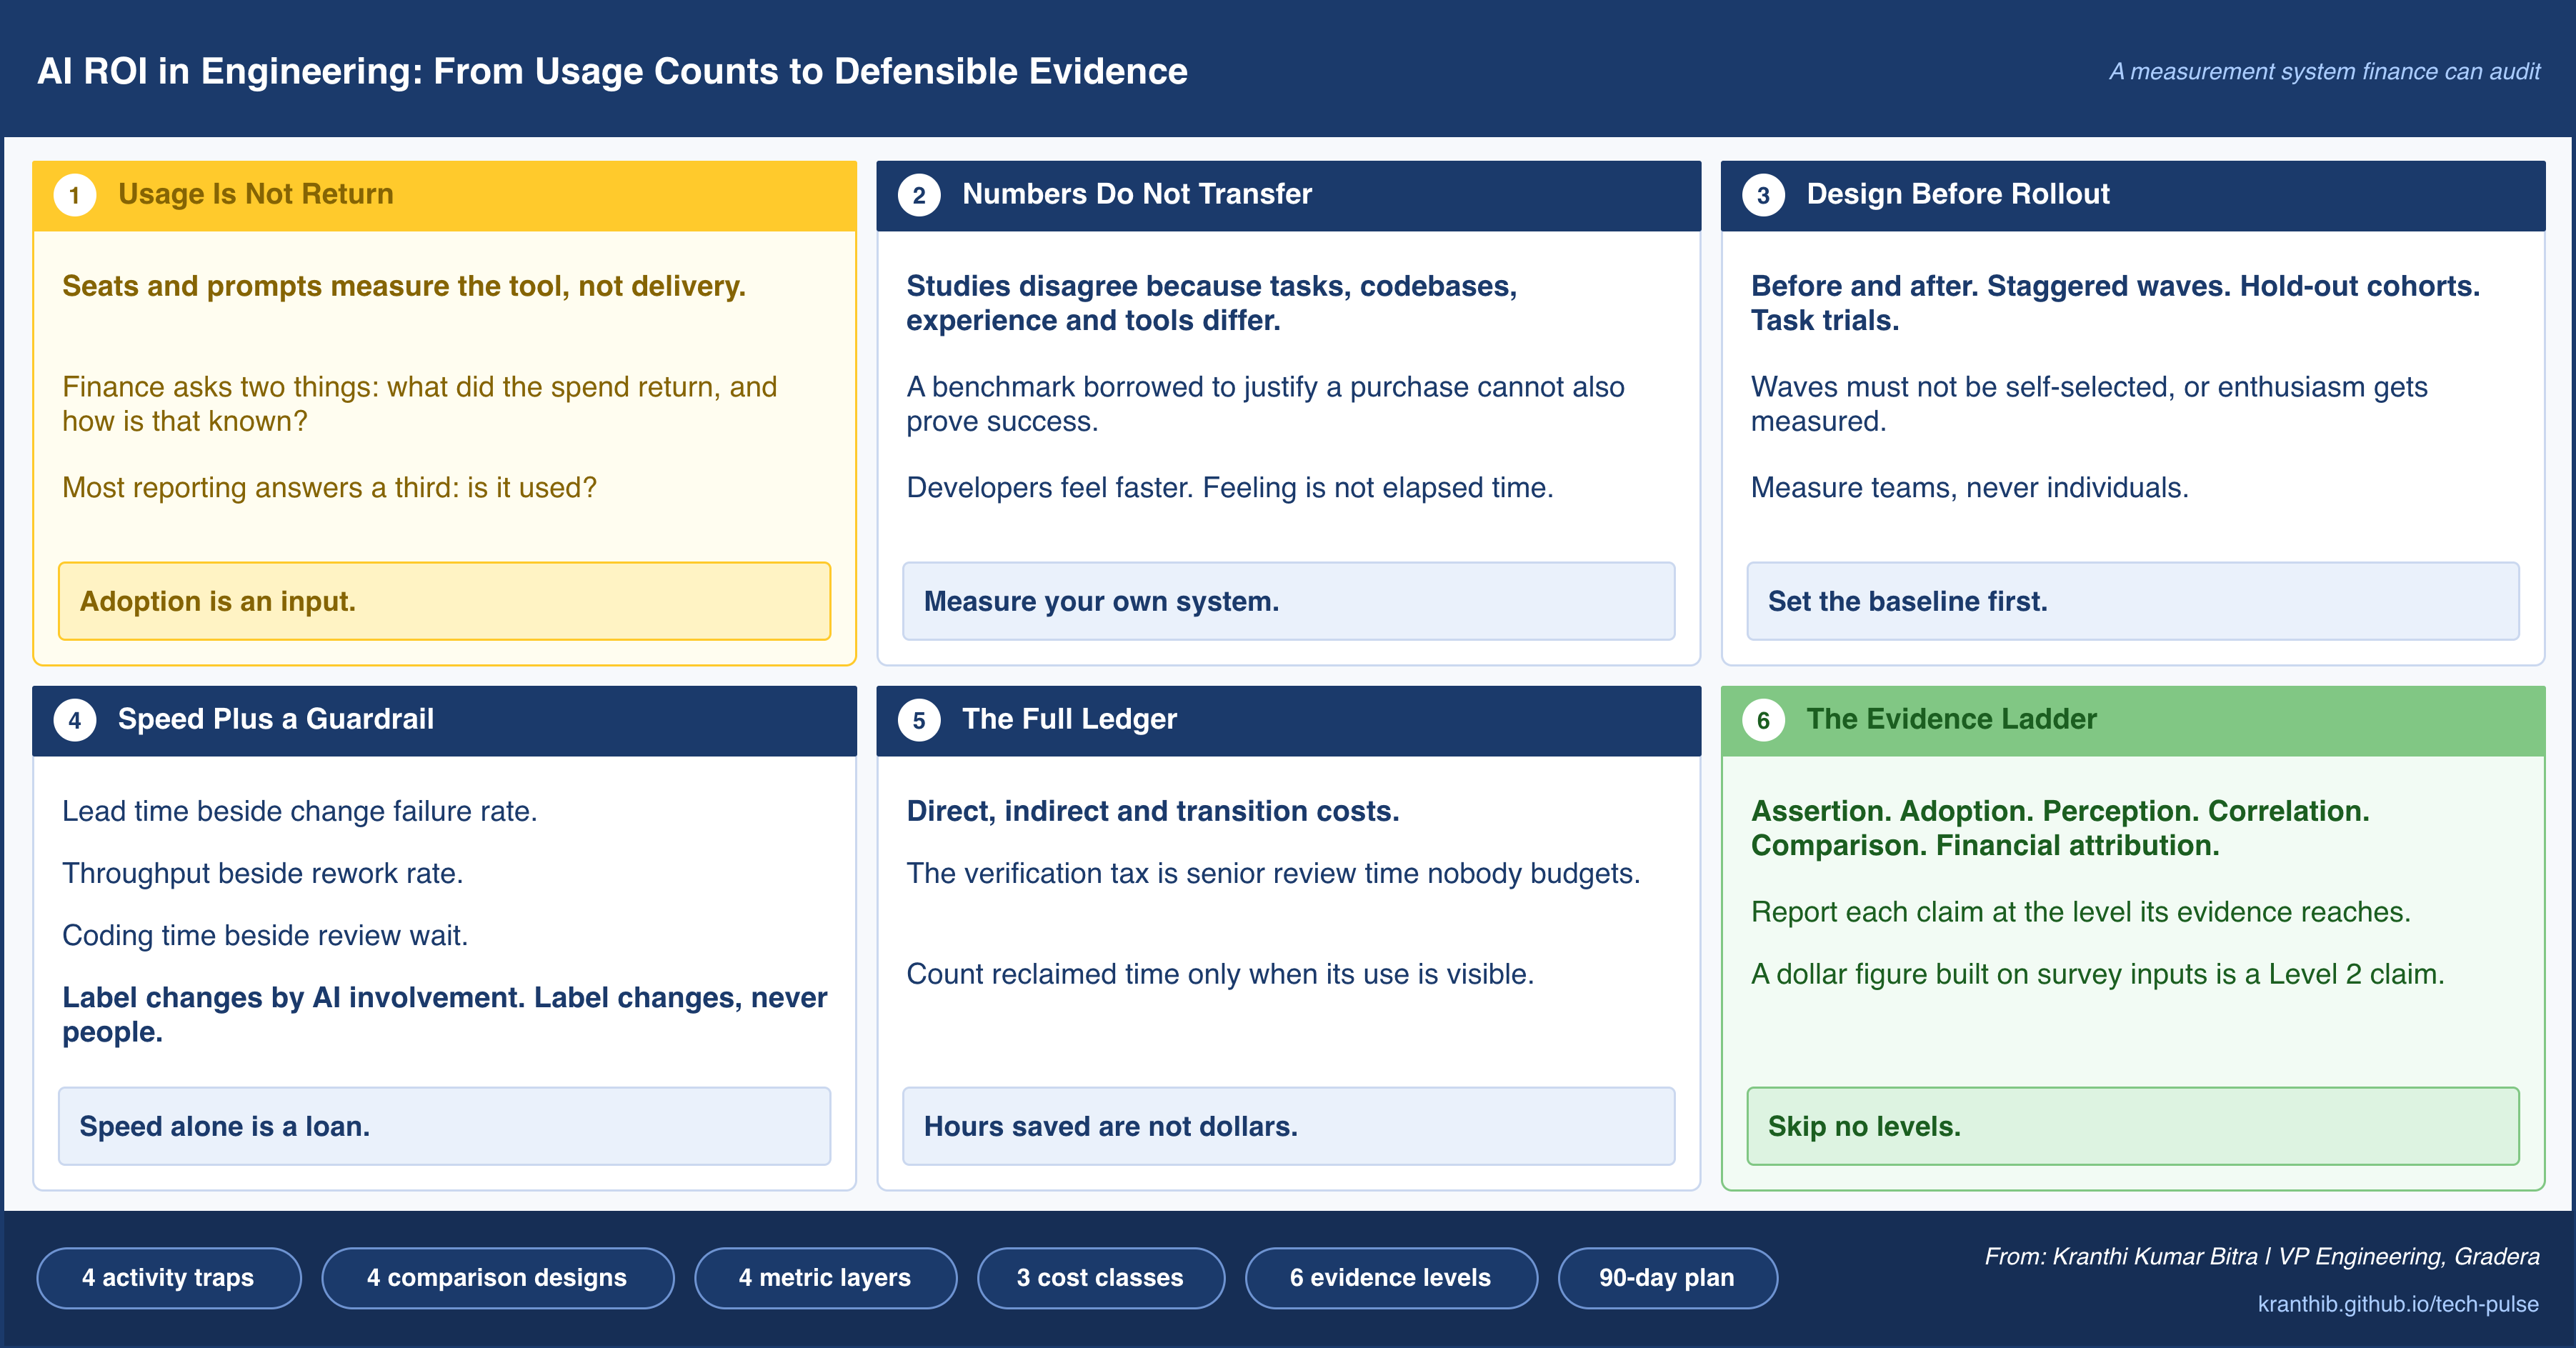Click the subtitle 'A measurement system finance can audit'
2576x1348 pixels.
click(x=2324, y=72)
